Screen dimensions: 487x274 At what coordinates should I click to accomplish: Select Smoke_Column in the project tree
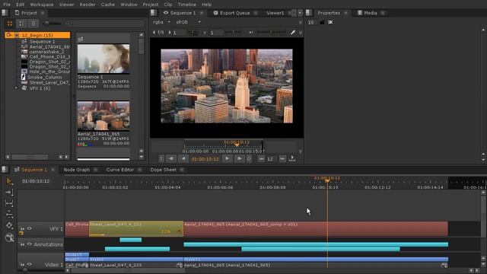(x=44, y=77)
